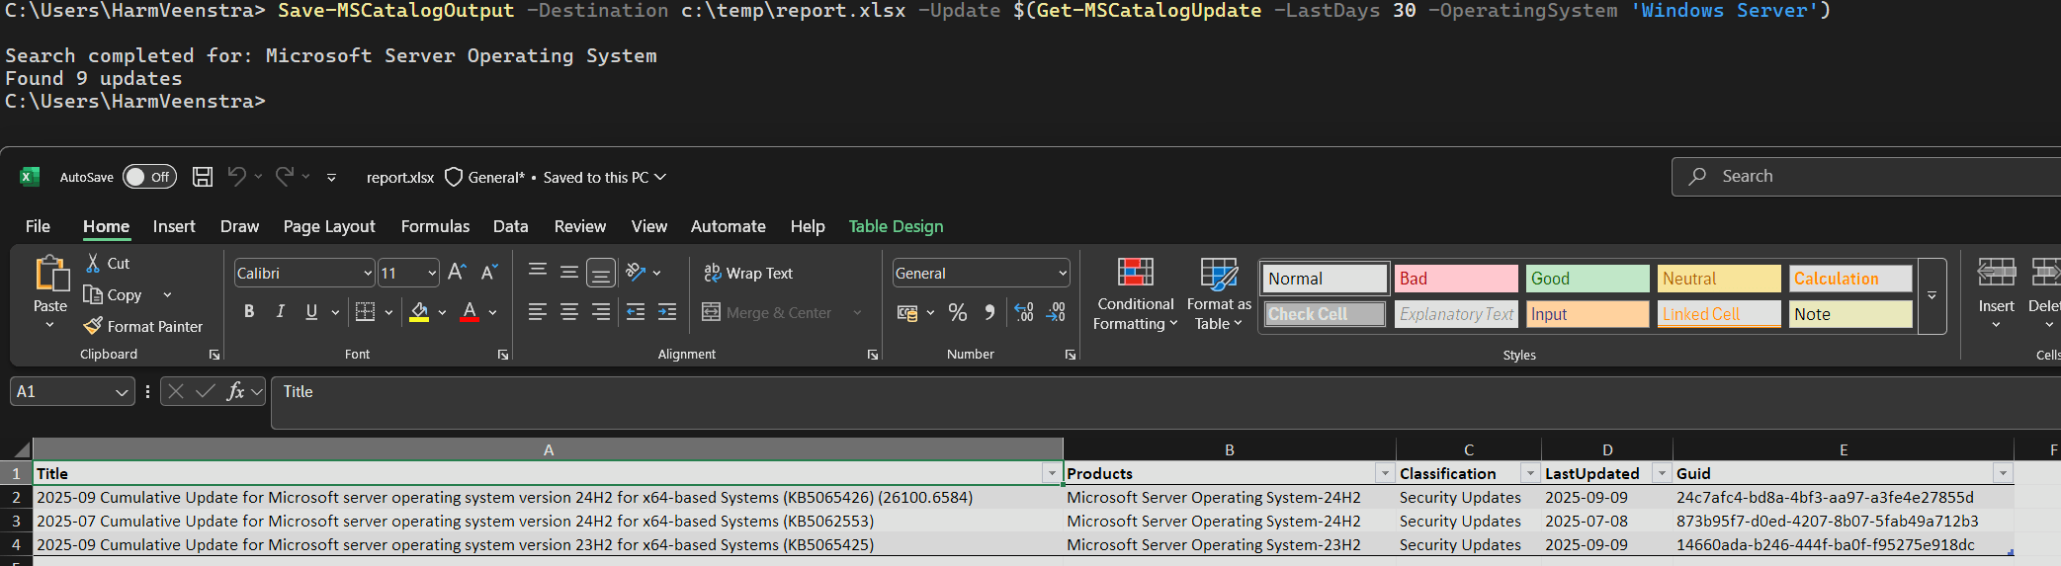This screenshot has height=566, width=2061.
Task: Toggle AutoSave switch on
Action: pyautogui.click(x=149, y=177)
